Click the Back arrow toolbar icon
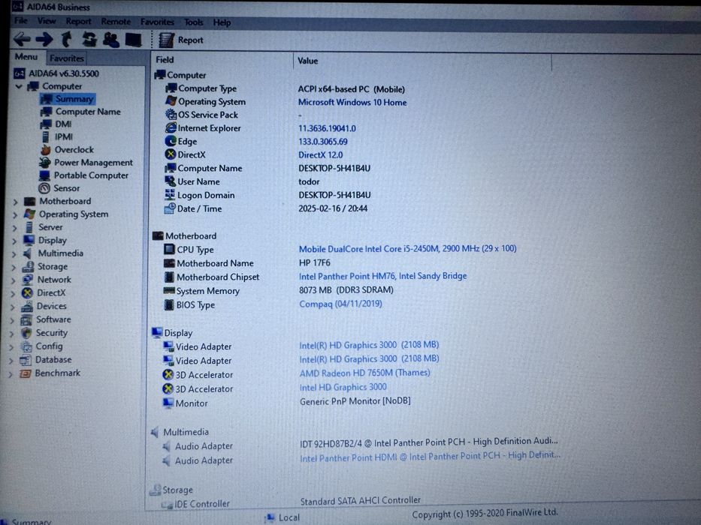701x525 pixels. point(22,39)
